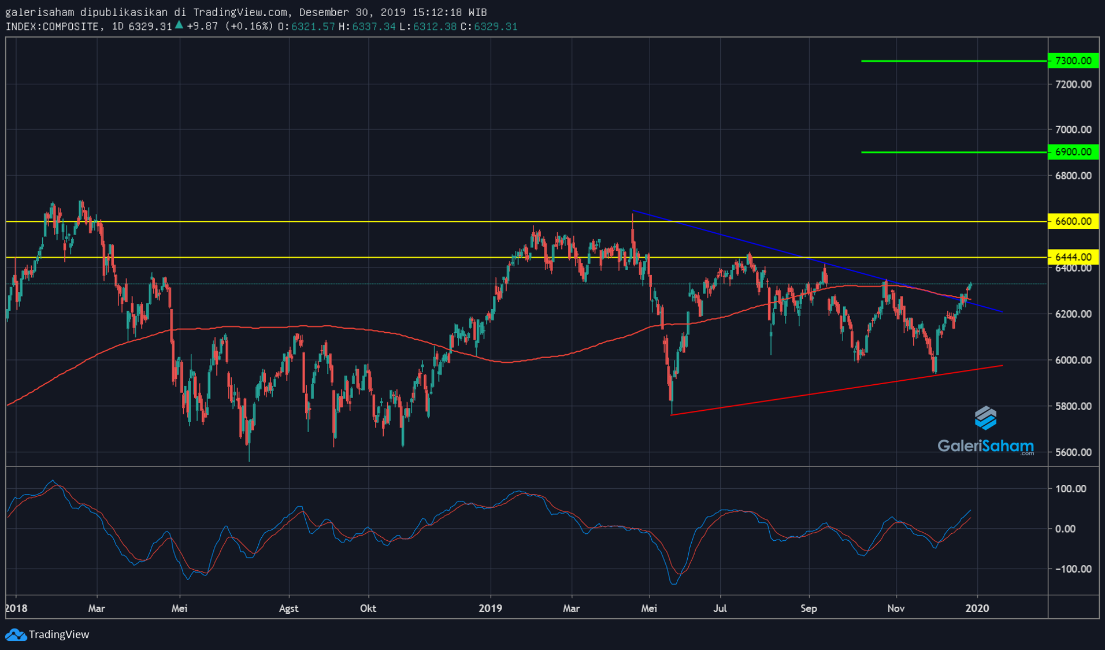
Task: Click the close value 6329.31 after C:
Action: (496, 27)
